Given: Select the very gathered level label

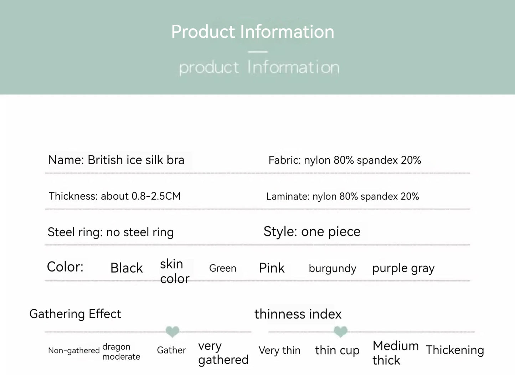Looking at the screenshot, I should [223, 353].
